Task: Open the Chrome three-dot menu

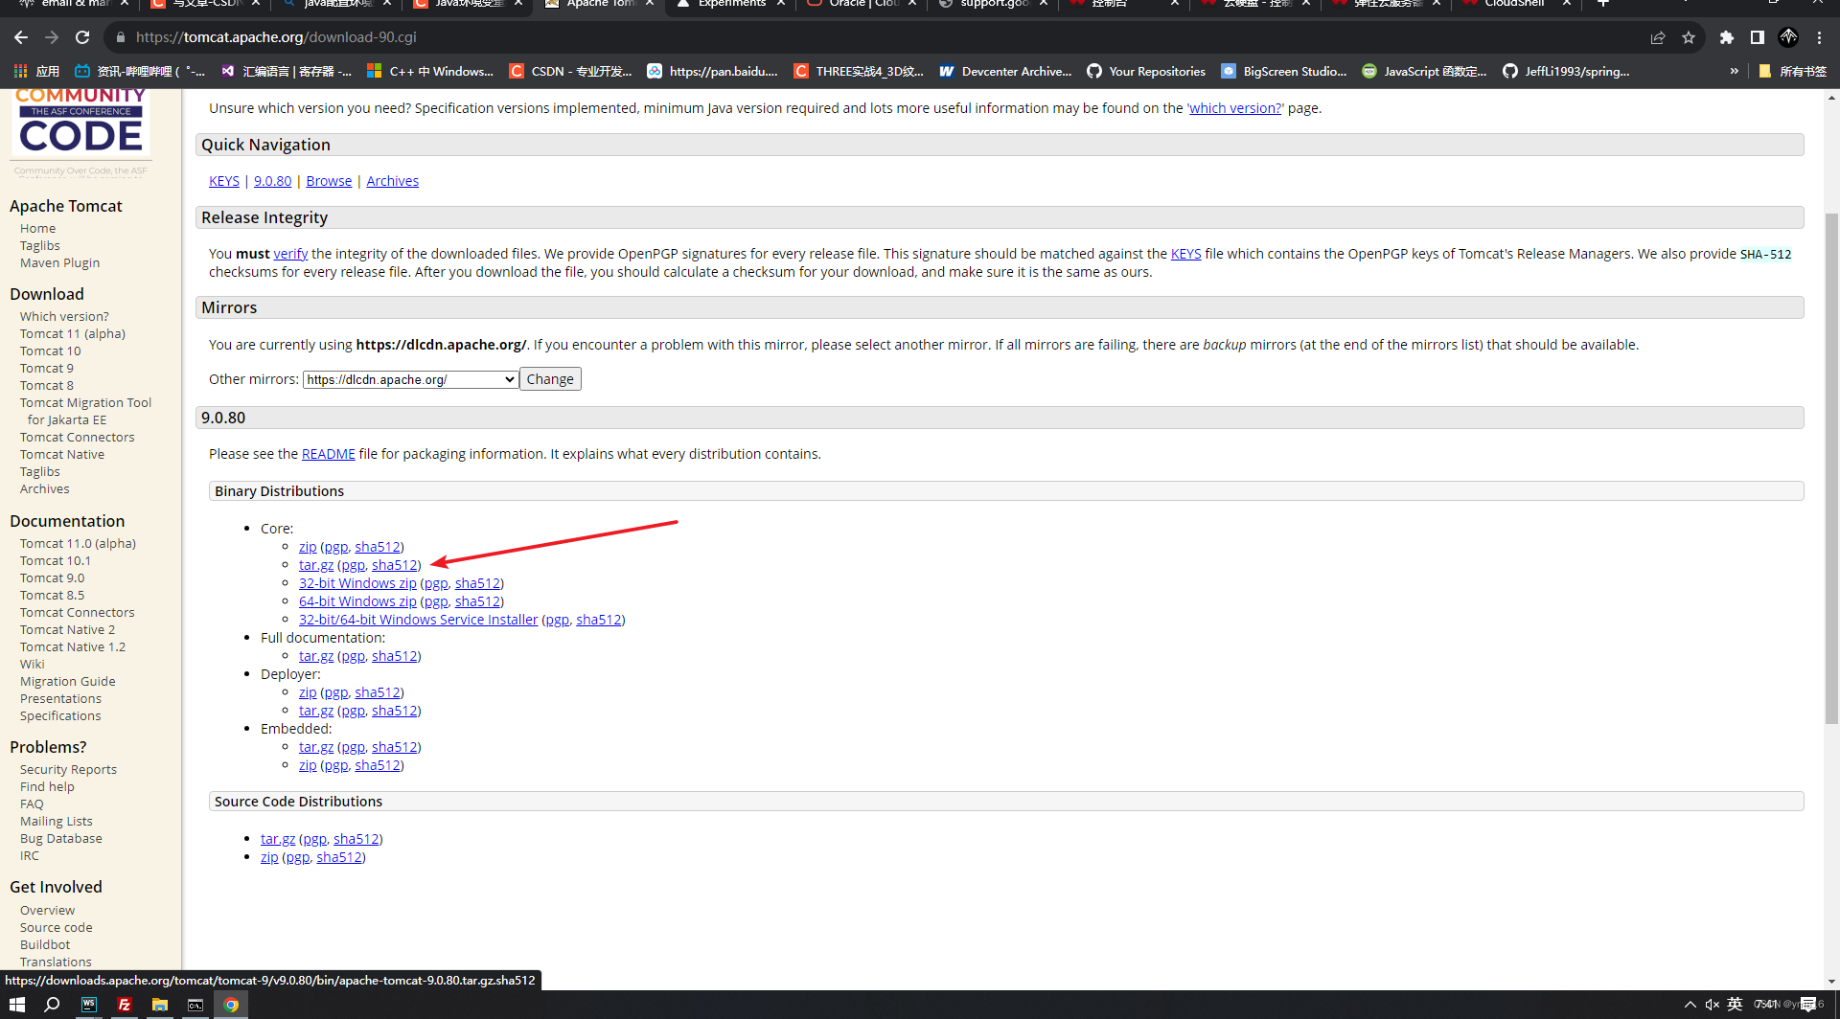Action: tap(1820, 37)
